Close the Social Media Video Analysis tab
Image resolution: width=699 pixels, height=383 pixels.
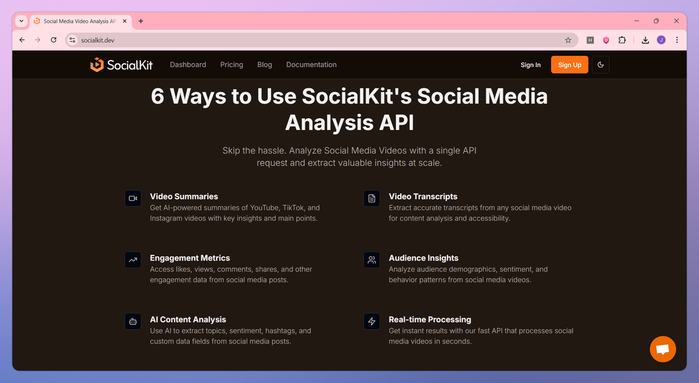(x=125, y=21)
